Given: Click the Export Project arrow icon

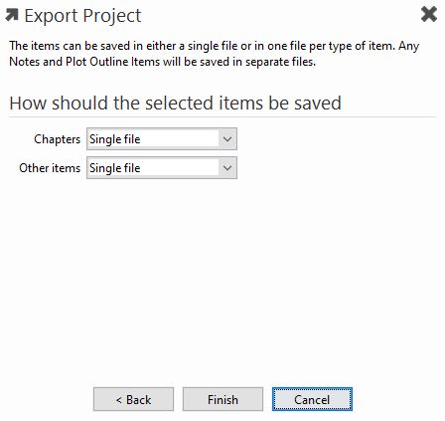Looking at the screenshot, I should point(12,15).
